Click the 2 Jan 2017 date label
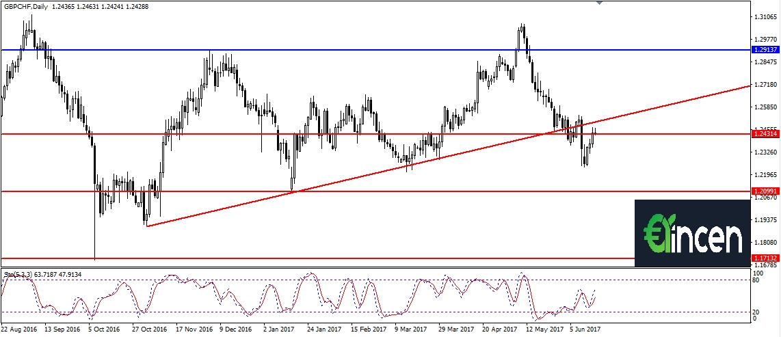Screen dimensions: 781x337 pyautogui.click(x=280, y=329)
